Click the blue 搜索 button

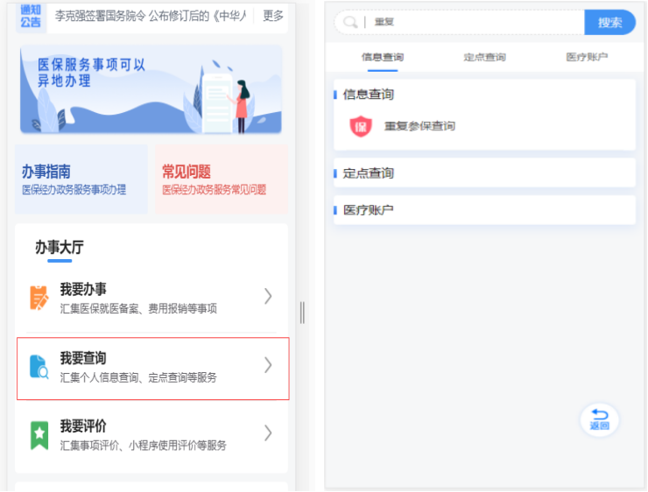click(609, 23)
